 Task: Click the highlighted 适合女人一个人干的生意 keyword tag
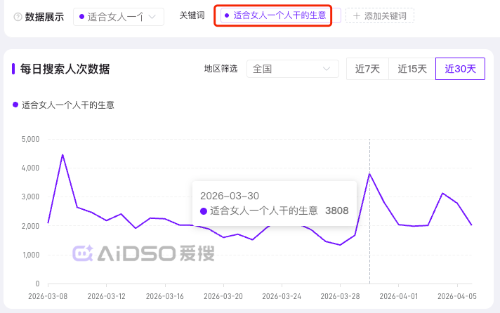pos(275,15)
